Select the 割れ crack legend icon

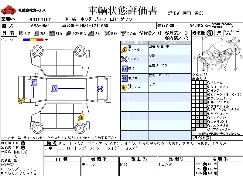52,33
